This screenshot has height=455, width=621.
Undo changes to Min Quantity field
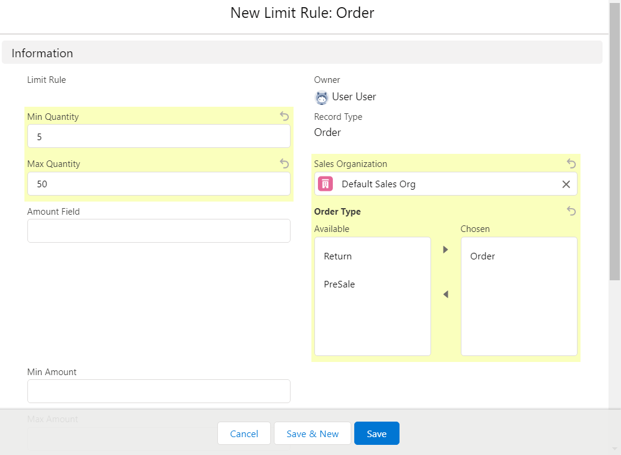284,116
